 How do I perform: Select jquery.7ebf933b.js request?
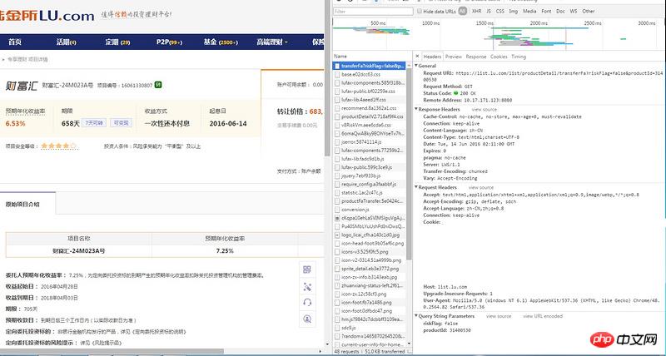tap(370, 176)
